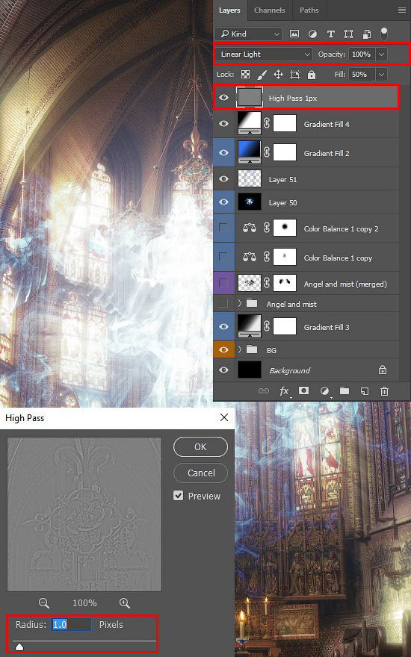Click the Fill 50% field
This screenshot has width=411, height=657.
tap(361, 75)
